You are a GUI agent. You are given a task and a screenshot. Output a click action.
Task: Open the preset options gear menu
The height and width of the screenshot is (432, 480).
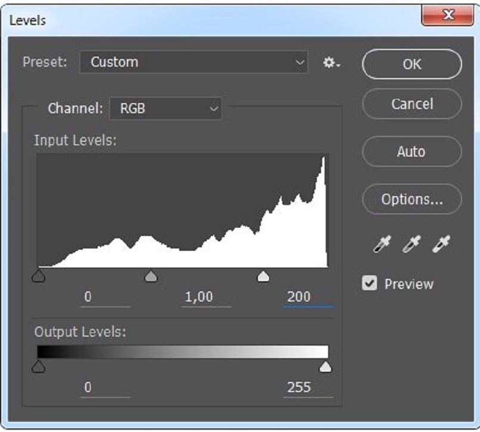(331, 63)
